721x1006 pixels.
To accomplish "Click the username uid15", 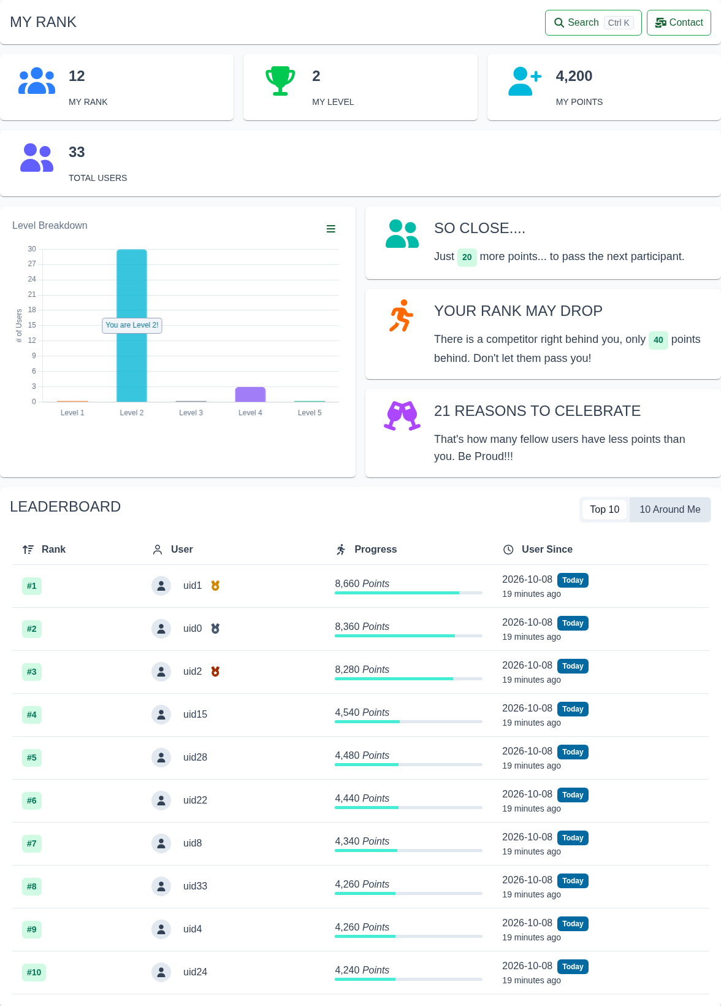I will (x=195, y=715).
